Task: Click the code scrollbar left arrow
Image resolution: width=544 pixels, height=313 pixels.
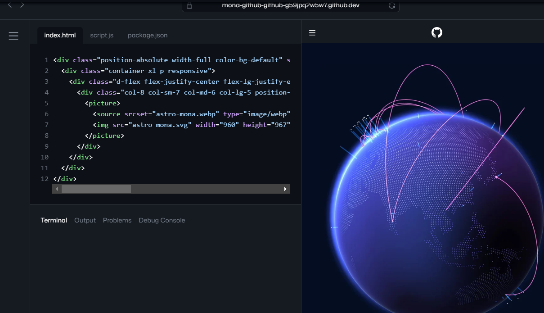Action: pyautogui.click(x=57, y=189)
